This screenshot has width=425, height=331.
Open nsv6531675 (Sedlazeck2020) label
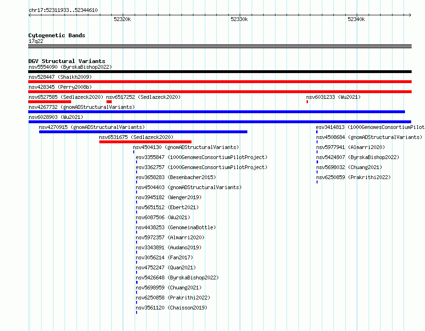click(x=136, y=137)
